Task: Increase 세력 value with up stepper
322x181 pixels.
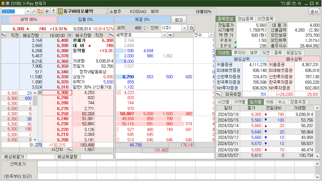Action: (145, 26)
